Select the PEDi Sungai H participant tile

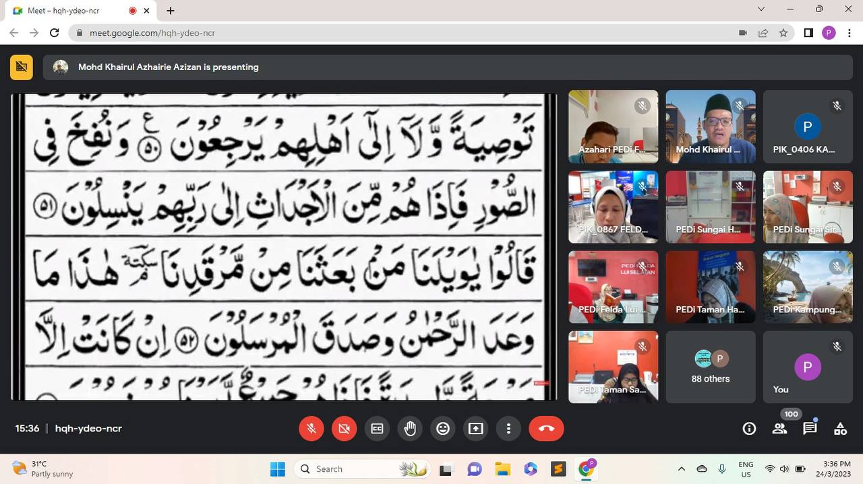[x=711, y=207]
